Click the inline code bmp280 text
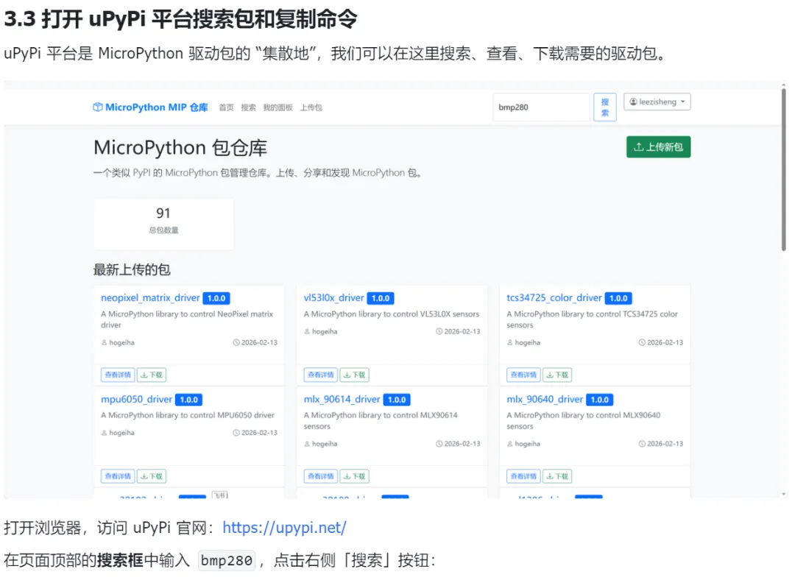The height and width of the screenshot is (580, 795). [x=227, y=561]
